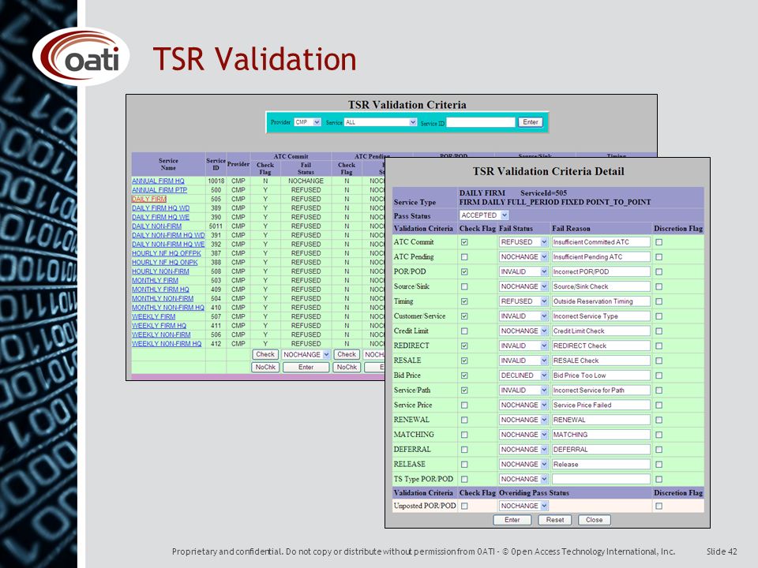Enable the Source/Sink check flag
The image size is (758, 568).
pos(464,286)
